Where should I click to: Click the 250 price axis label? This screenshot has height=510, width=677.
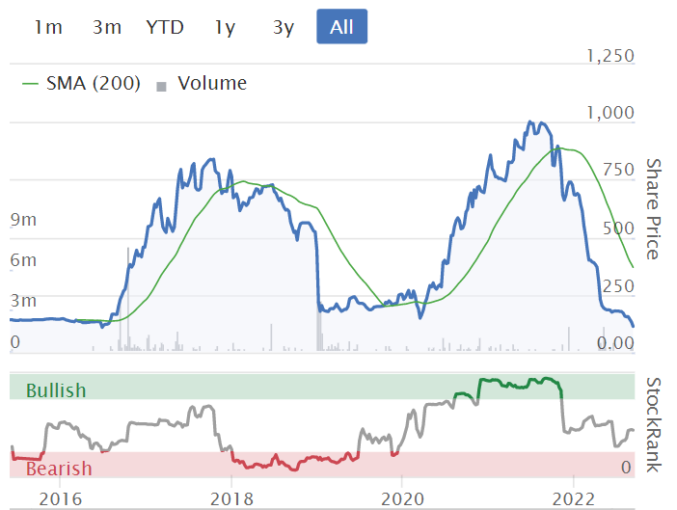[618, 286]
